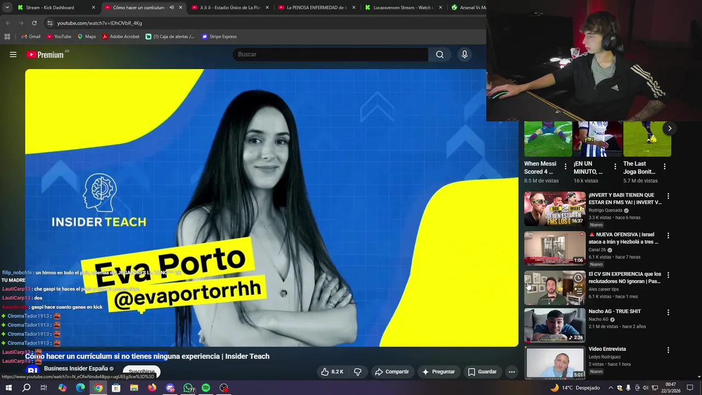Reload the page in Chrome

(x=34, y=23)
